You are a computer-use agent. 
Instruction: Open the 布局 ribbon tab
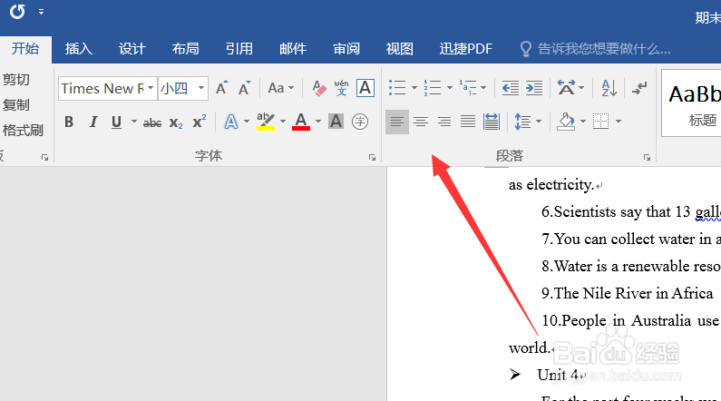186,49
